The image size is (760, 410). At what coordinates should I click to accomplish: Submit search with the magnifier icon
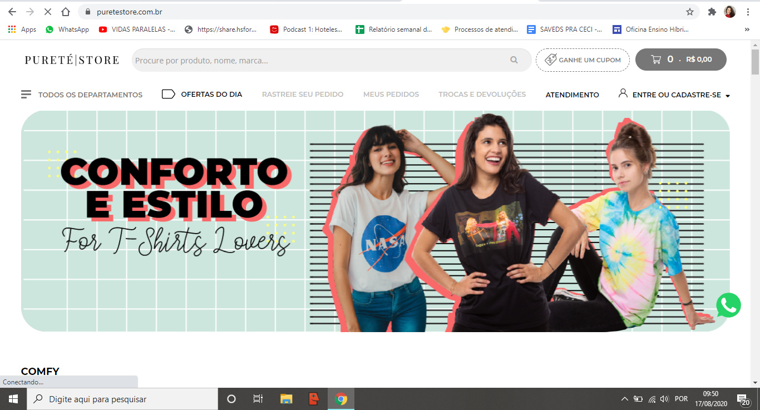point(514,60)
